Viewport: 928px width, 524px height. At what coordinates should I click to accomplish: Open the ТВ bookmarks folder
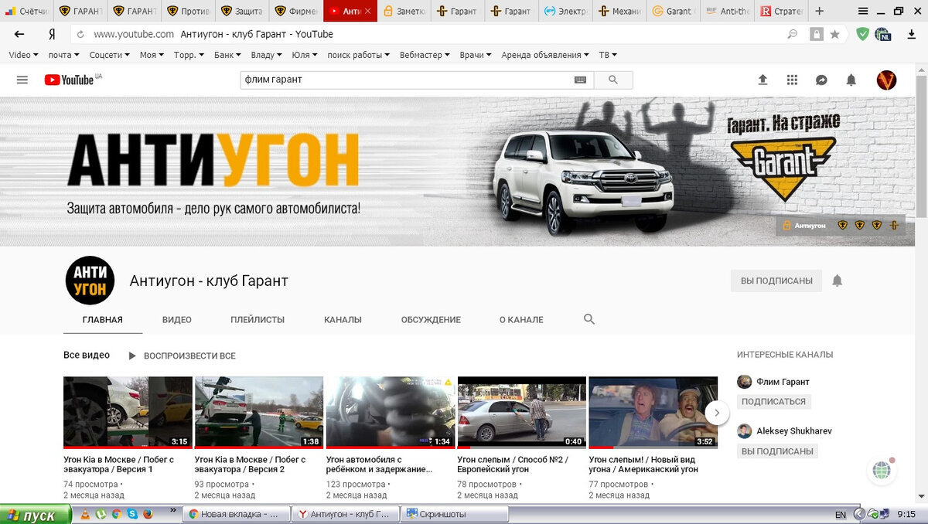(608, 55)
